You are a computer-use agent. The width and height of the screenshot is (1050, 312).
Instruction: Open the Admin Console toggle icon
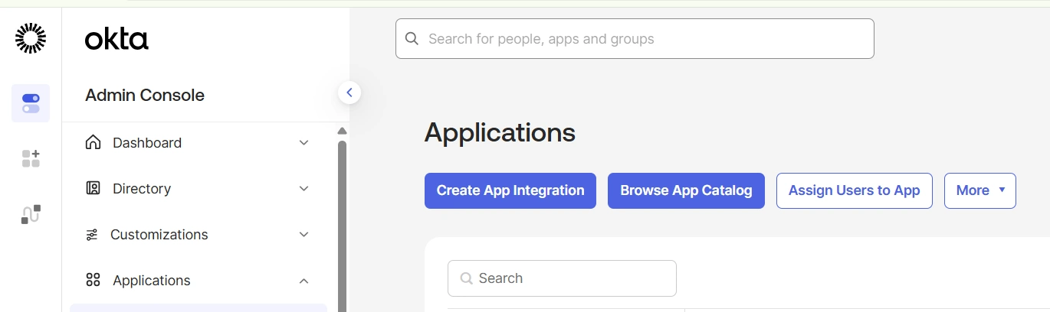click(31, 103)
